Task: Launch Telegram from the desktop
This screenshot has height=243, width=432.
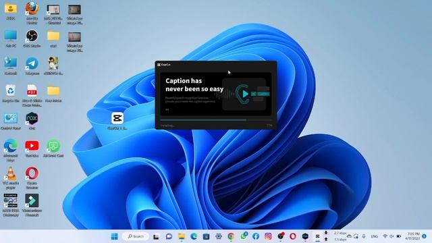Action: [x=32, y=63]
